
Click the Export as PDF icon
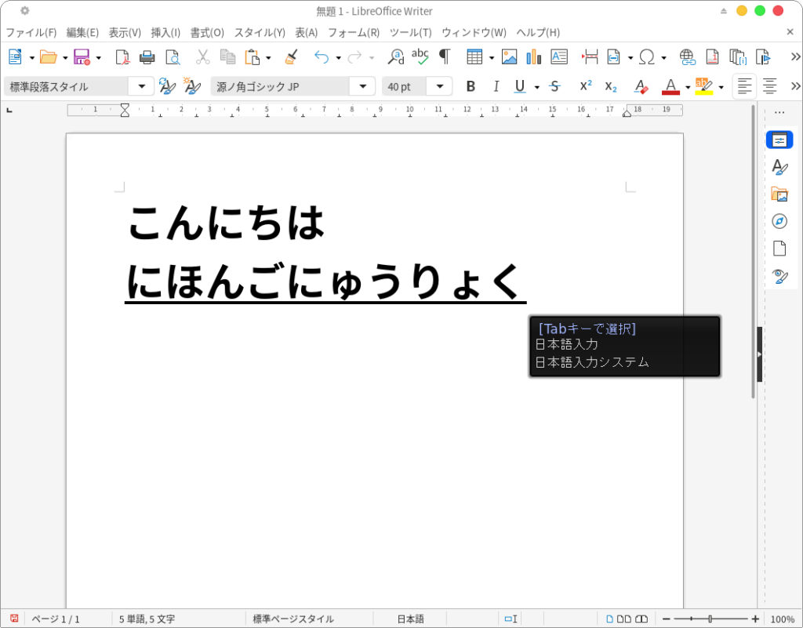click(122, 56)
